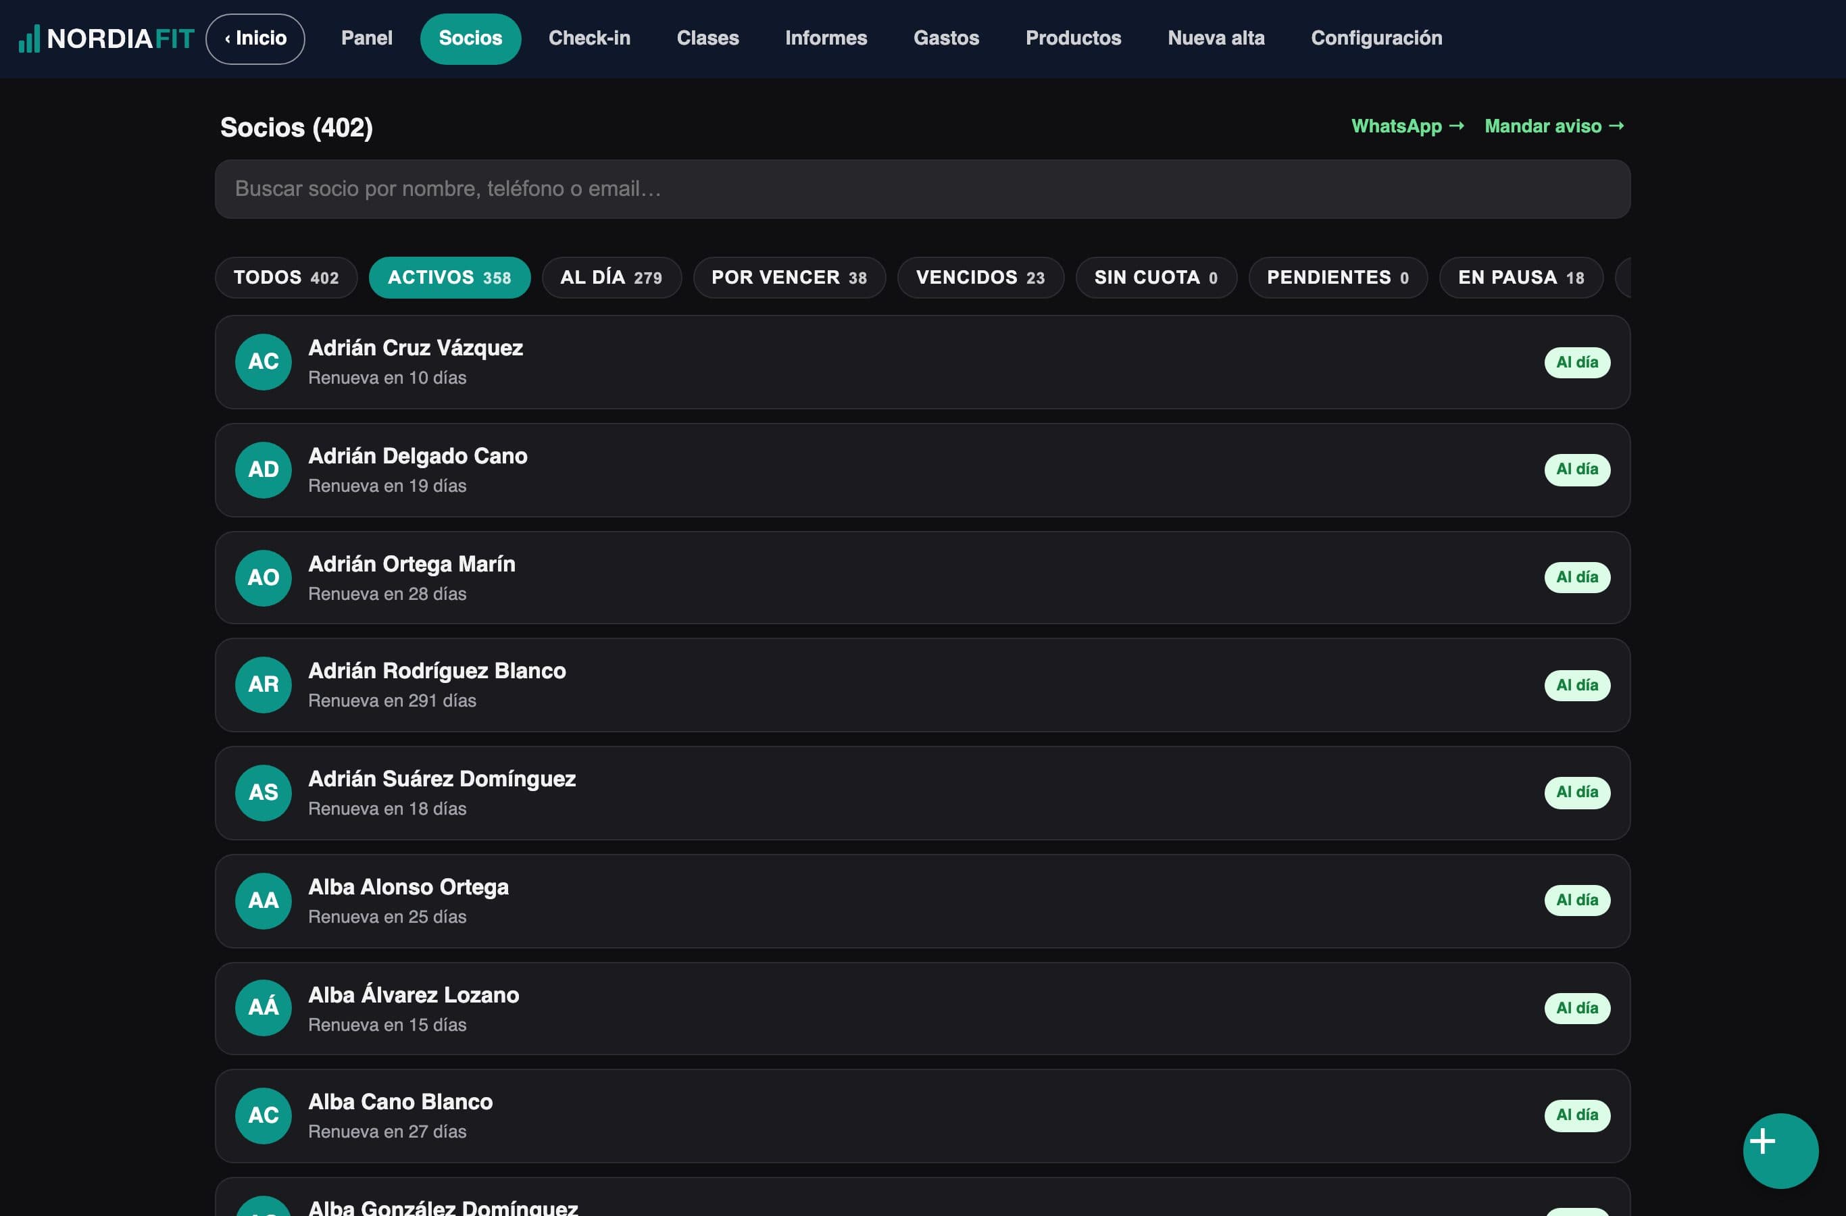Open member Adrián Suárez Domínguez name
The width and height of the screenshot is (1846, 1216).
point(441,779)
